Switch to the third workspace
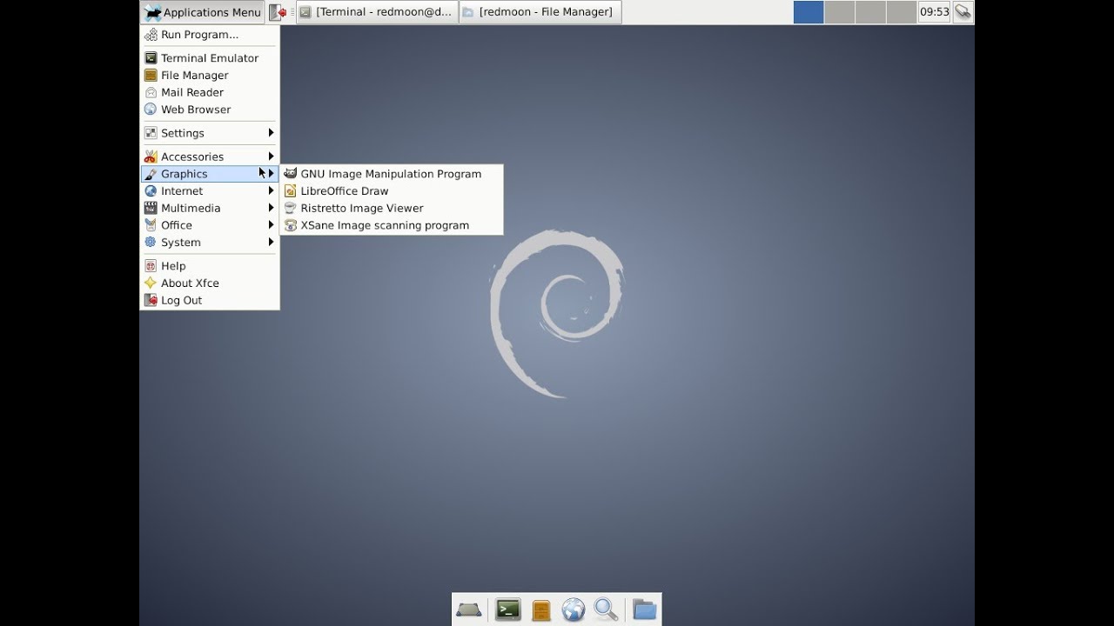The height and width of the screenshot is (626, 1114). click(x=870, y=12)
